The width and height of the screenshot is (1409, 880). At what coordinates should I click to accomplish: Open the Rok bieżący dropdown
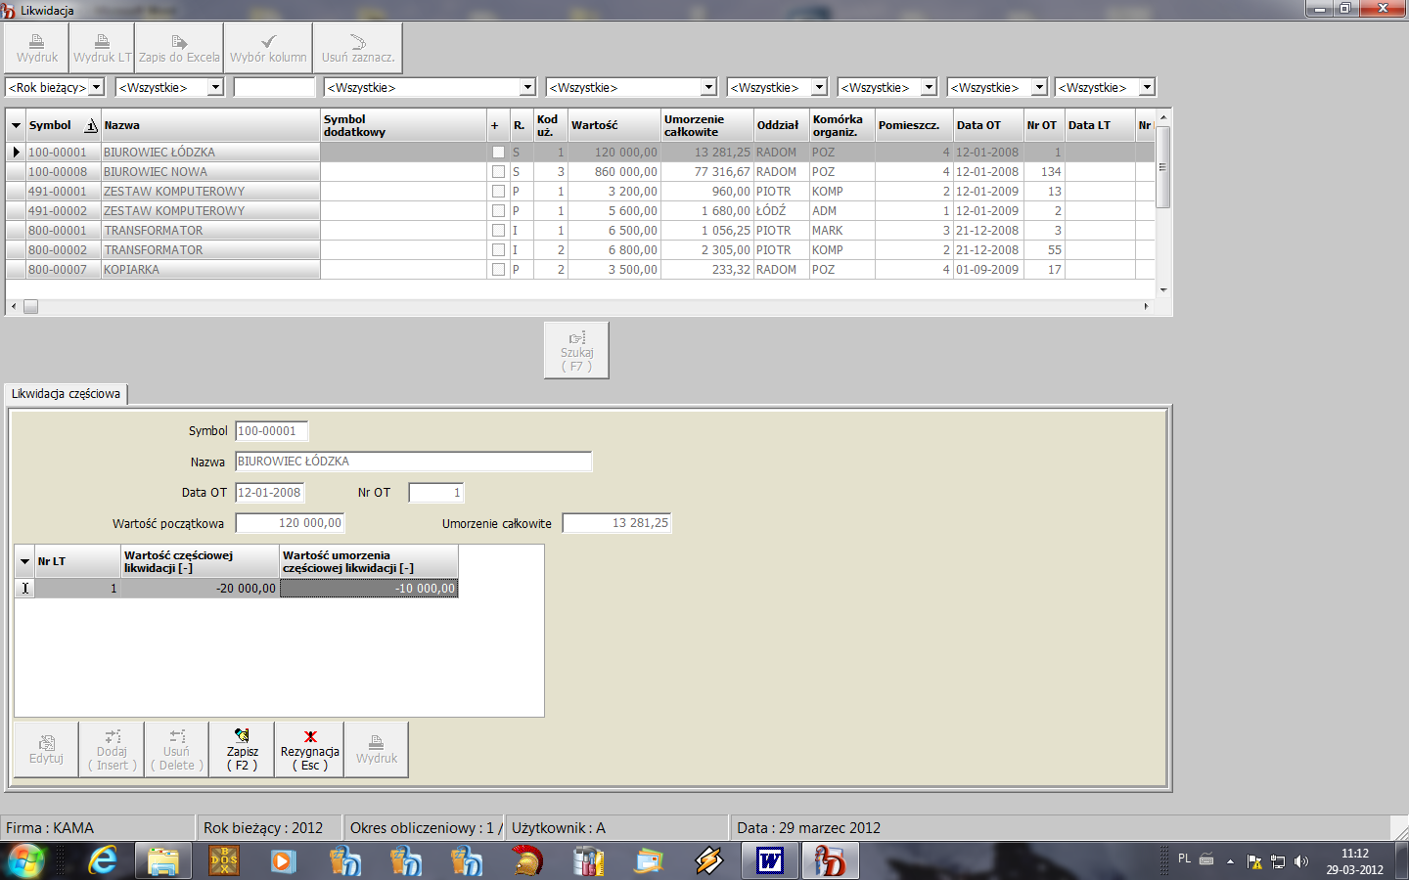click(x=96, y=87)
